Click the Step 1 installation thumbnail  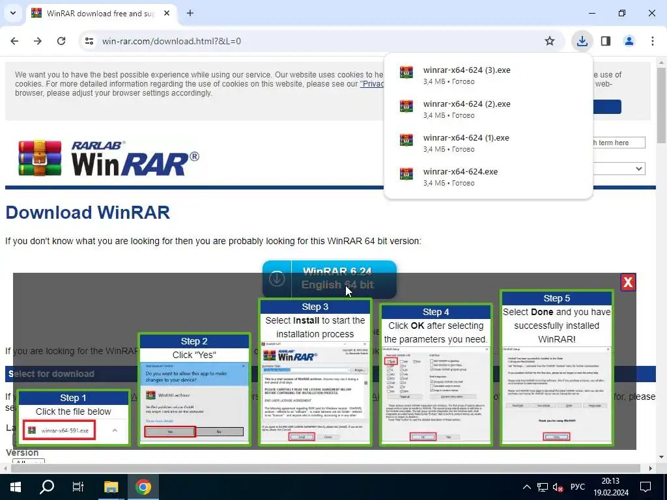point(73,418)
